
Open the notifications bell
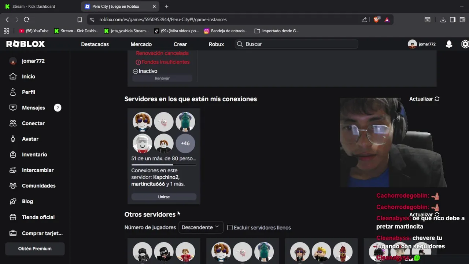[x=449, y=44]
